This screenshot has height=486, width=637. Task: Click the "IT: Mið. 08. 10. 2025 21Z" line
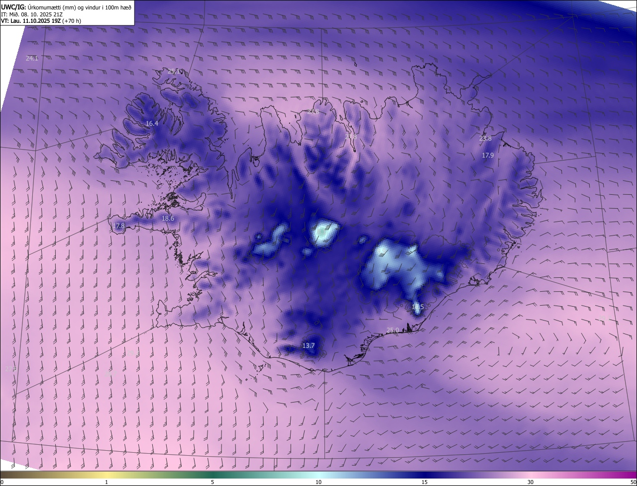point(32,14)
